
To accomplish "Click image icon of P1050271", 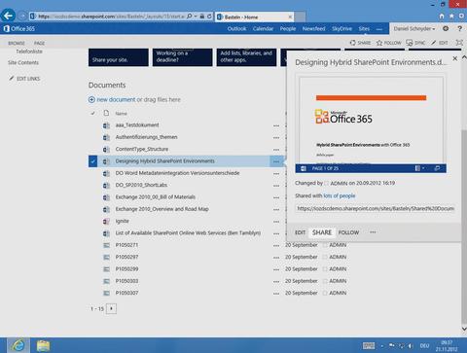I will [x=106, y=245].
